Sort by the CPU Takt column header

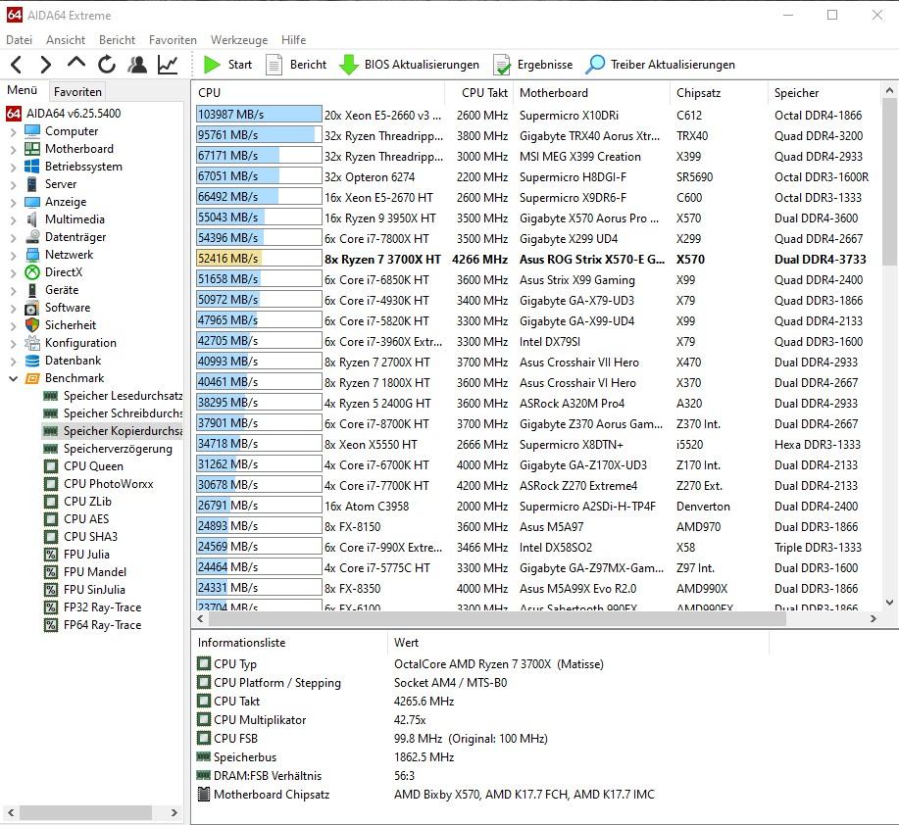478,93
